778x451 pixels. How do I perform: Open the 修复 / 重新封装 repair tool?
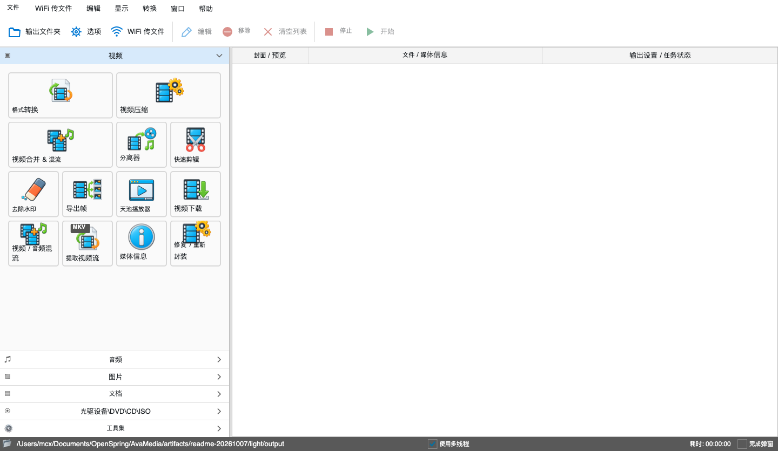click(196, 243)
